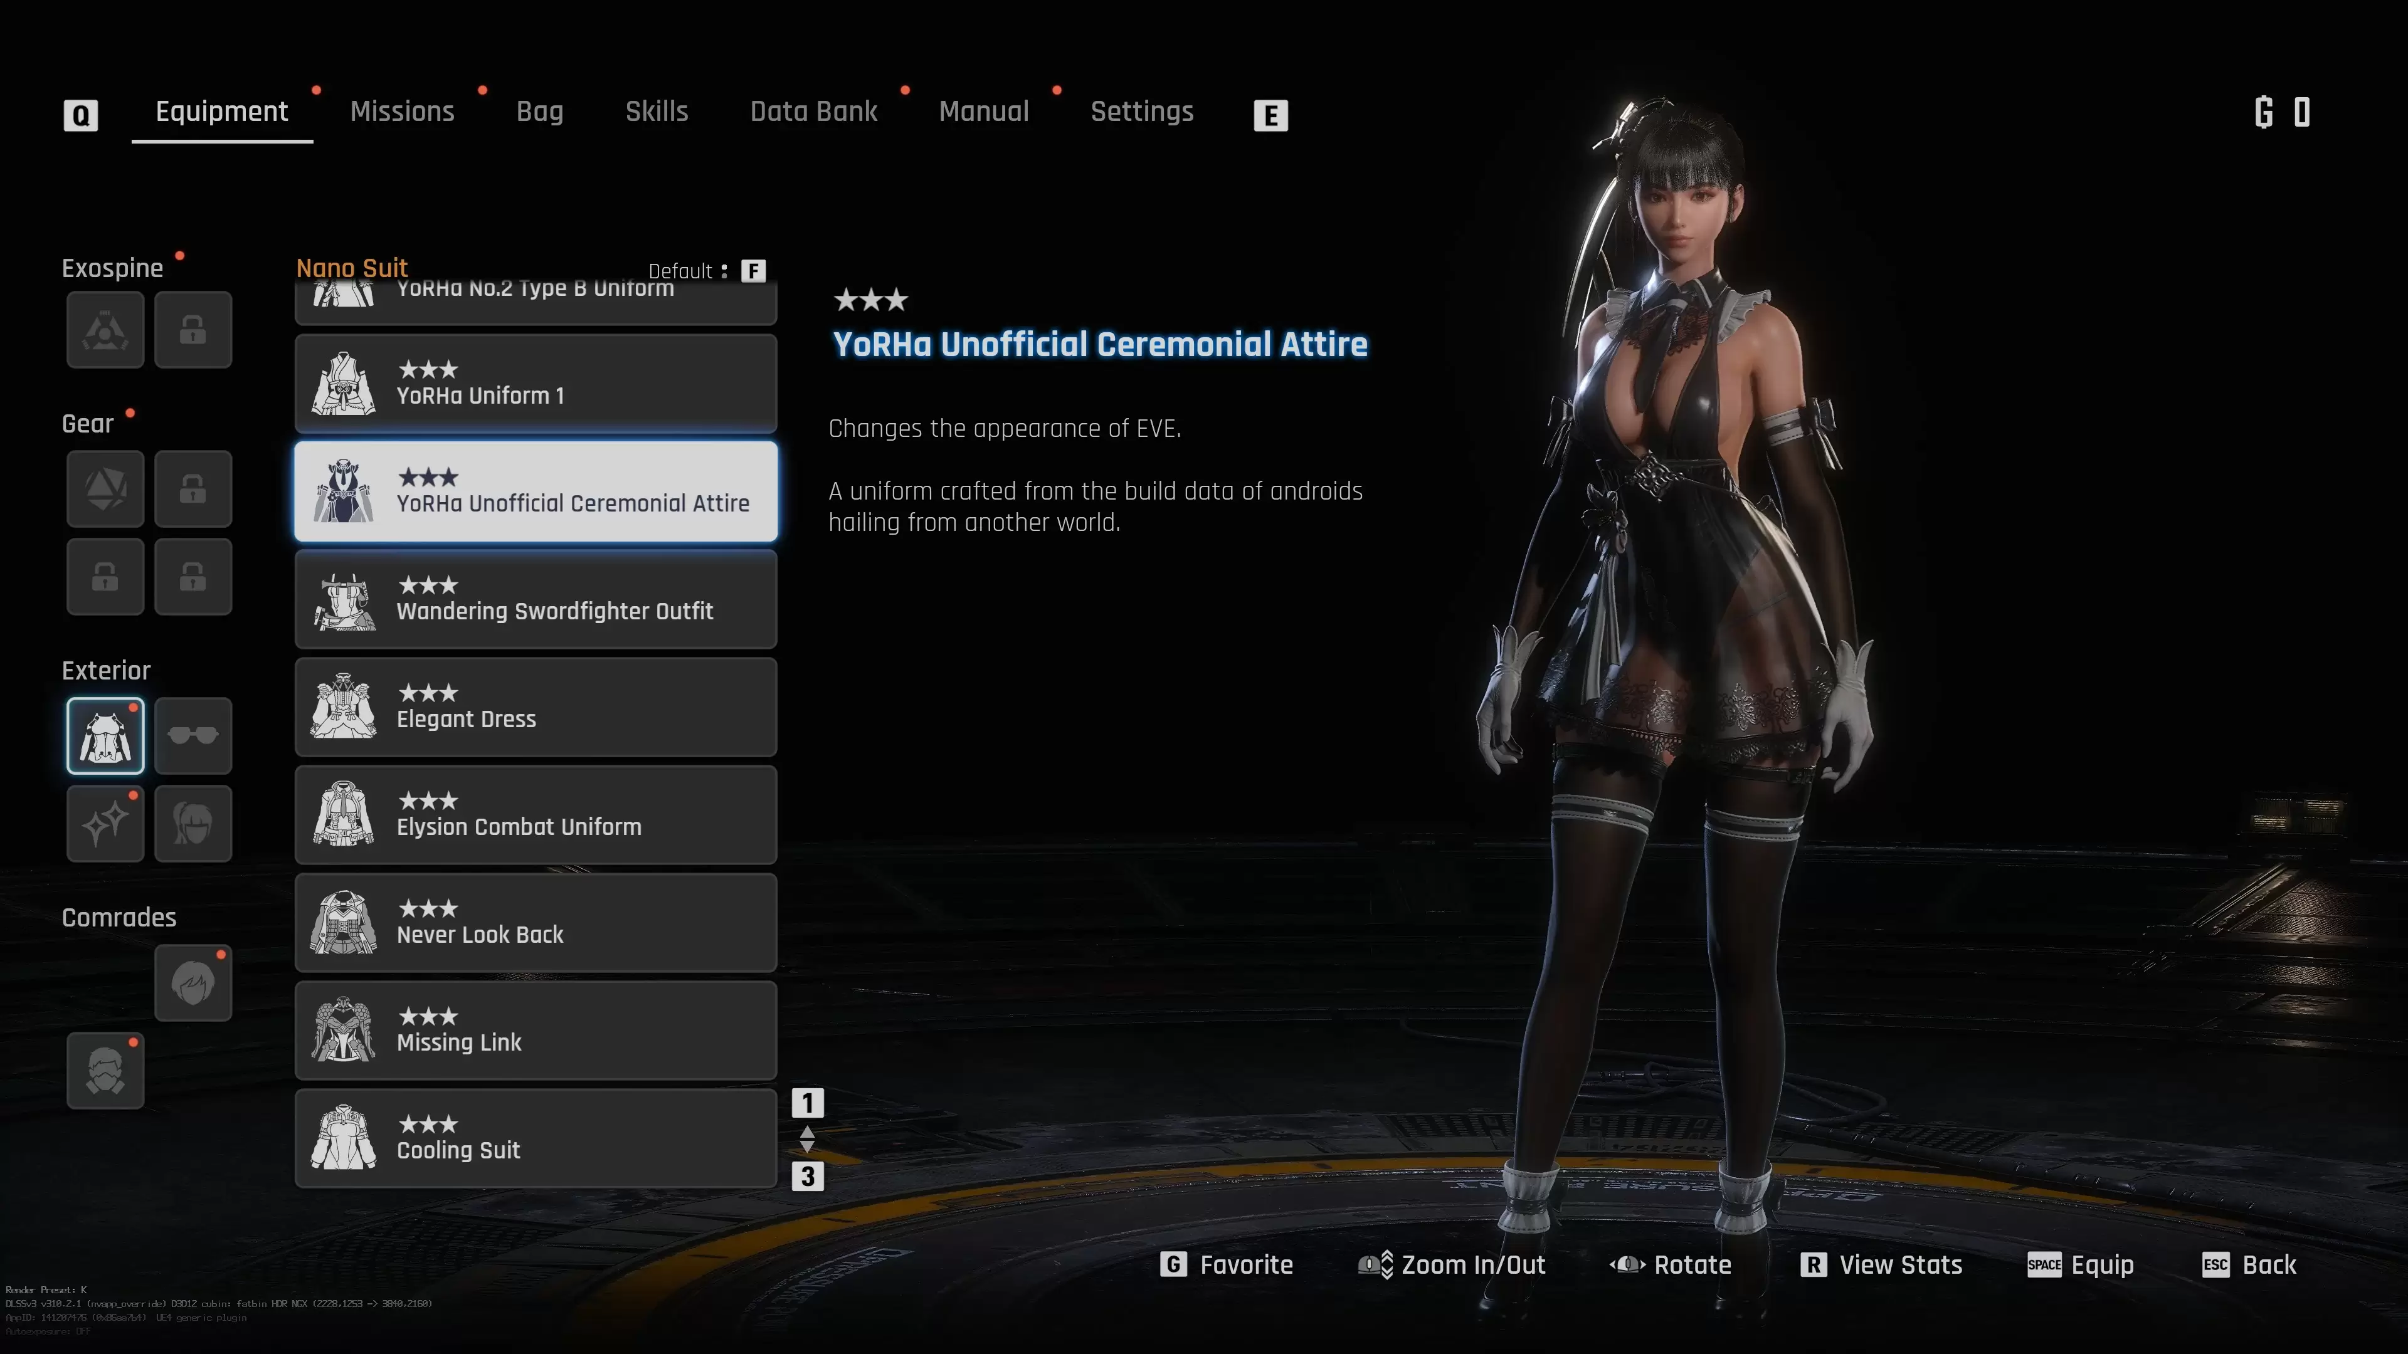
Task: Click the locked bottom-right Gear slot
Action: pyautogui.click(x=194, y=577)
